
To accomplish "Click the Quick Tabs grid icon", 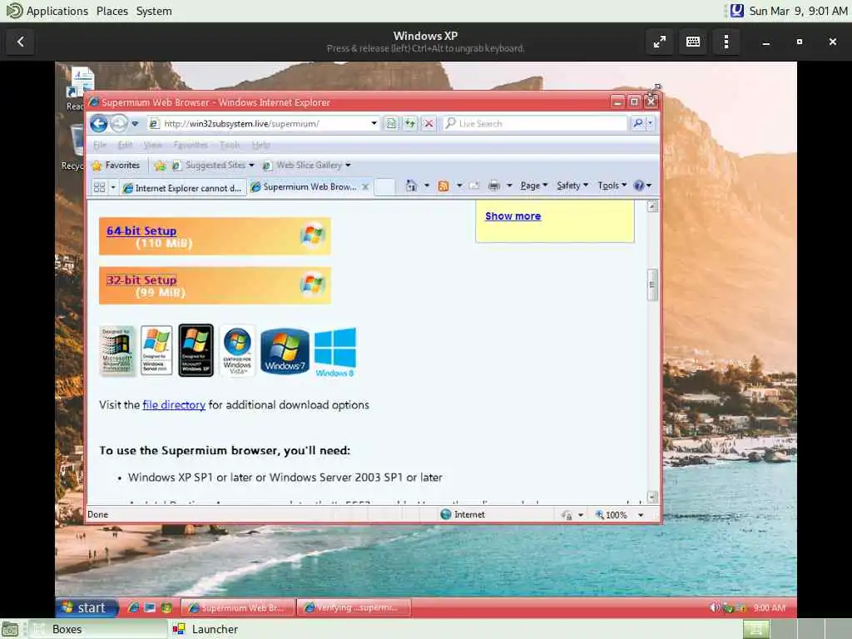I will click(x=100, y=187).
